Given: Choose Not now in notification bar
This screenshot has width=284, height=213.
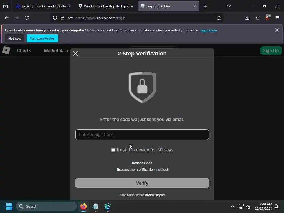Looking at the screenshot, I should [x=15, y=38].
